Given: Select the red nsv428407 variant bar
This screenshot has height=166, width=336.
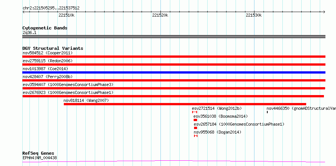Looking at the screenshot, I should 174,80.
